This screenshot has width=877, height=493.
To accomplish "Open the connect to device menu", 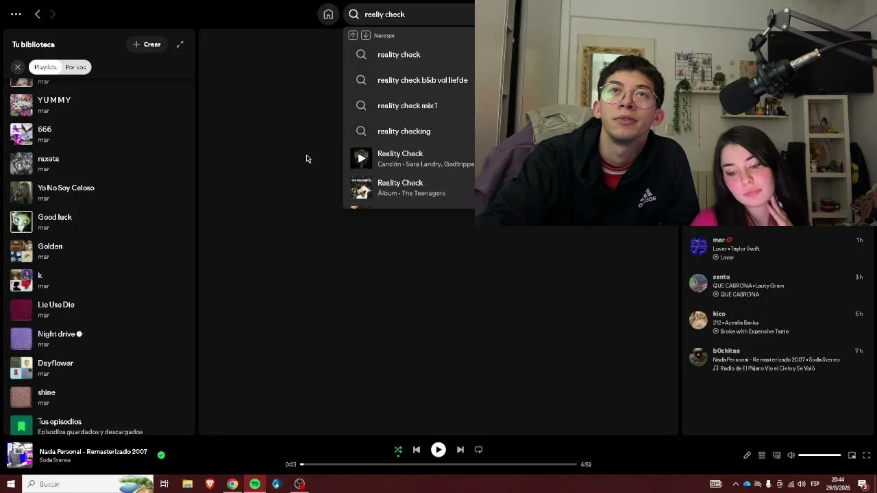I will coord(776,455).
